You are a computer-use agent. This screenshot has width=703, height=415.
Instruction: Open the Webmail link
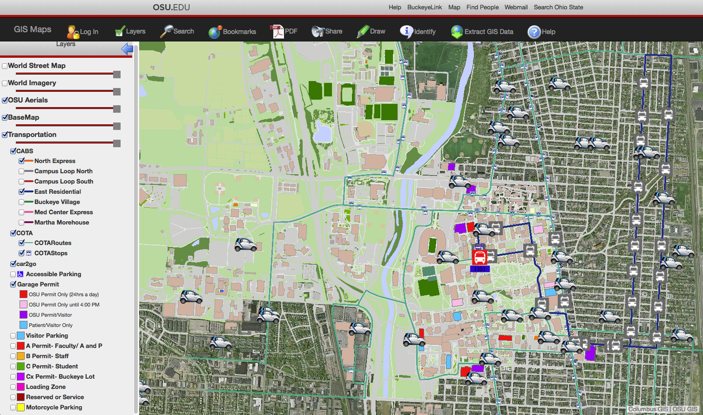point(516,7)
